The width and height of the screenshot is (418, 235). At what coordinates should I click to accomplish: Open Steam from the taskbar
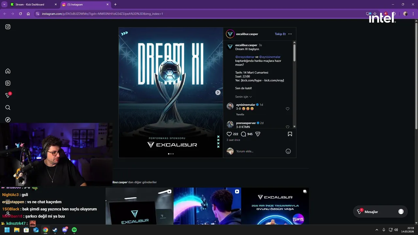(x=55, y=230)
